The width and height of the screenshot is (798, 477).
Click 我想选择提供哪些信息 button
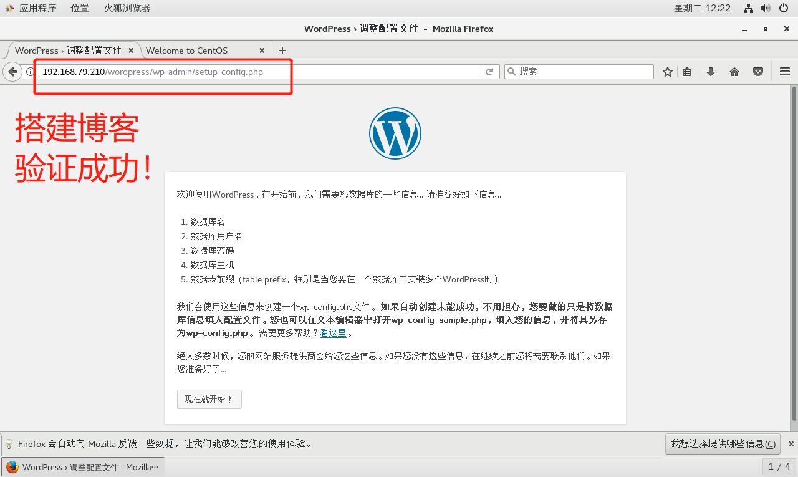pos(723,443)
